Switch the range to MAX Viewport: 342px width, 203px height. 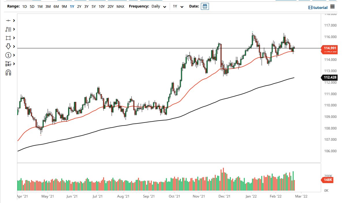click(x=120, y=6)
